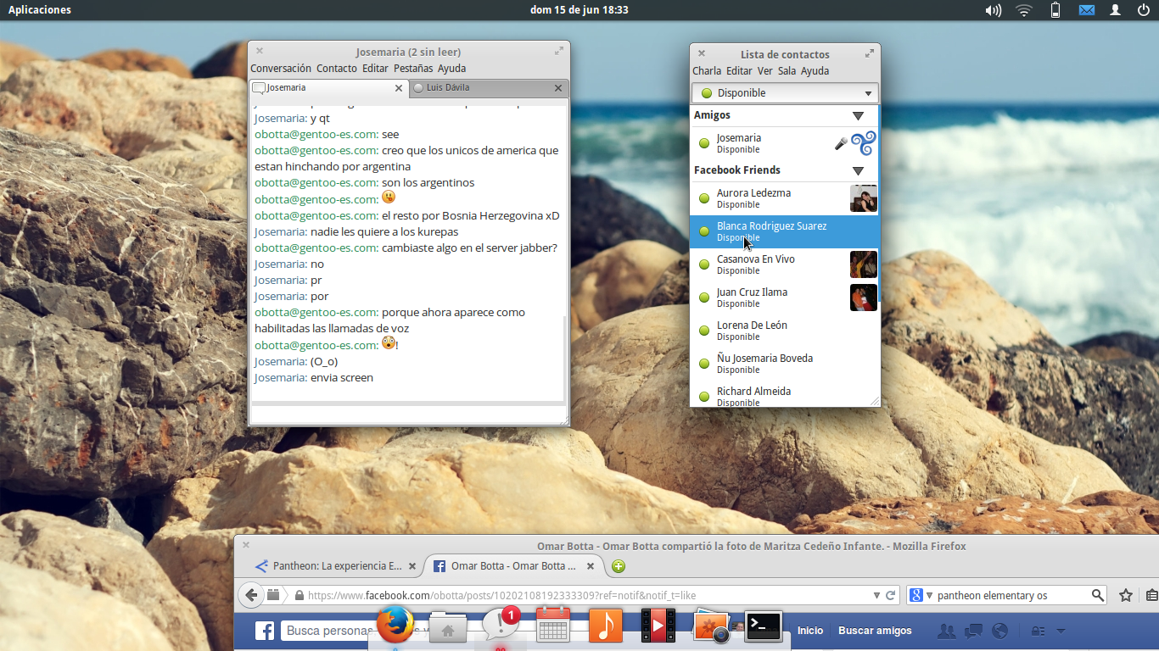
Task: Click the chat message input box
Action: (408, 415)
